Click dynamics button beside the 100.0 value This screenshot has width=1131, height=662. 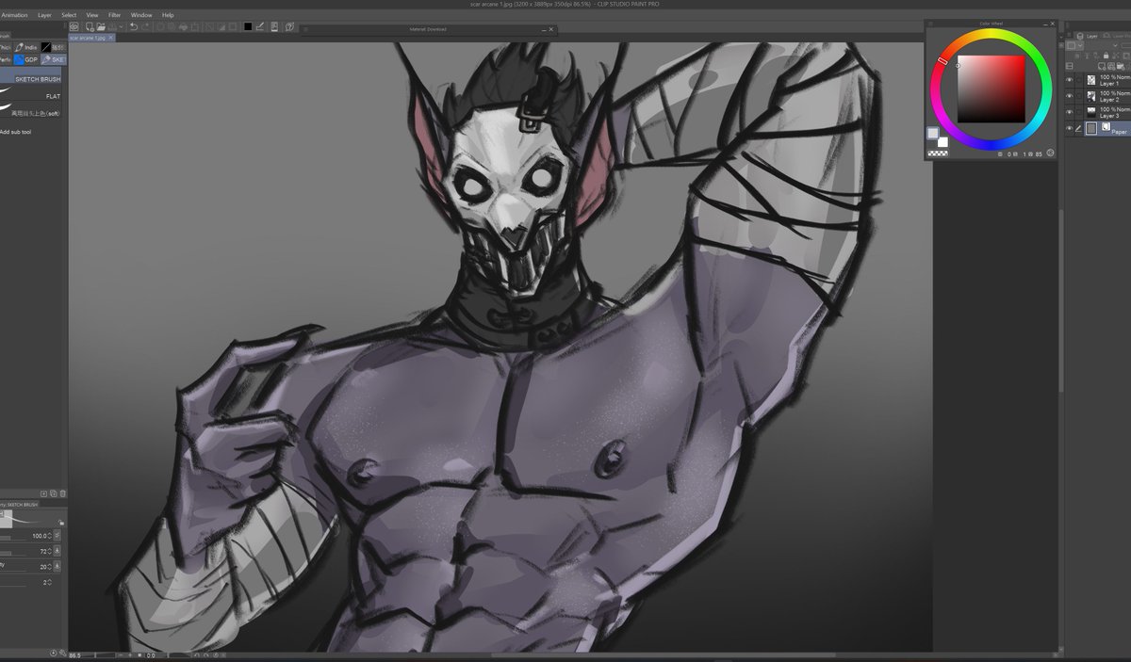point(57,536)
